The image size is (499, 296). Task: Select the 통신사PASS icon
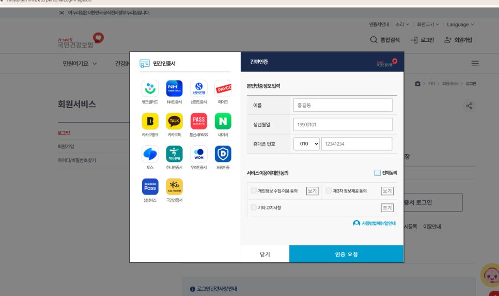198,121
